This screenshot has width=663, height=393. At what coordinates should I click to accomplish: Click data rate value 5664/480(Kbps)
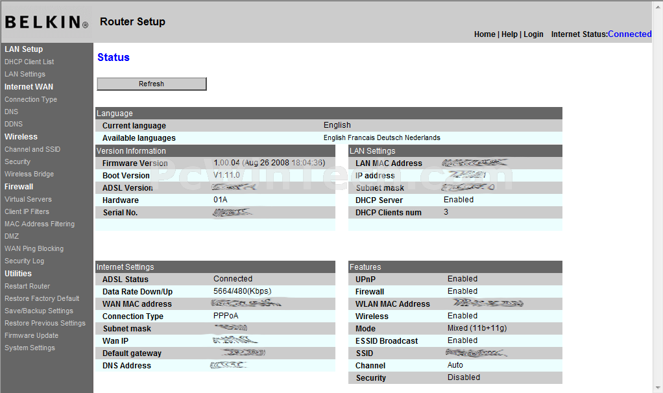tap(242, 291)
